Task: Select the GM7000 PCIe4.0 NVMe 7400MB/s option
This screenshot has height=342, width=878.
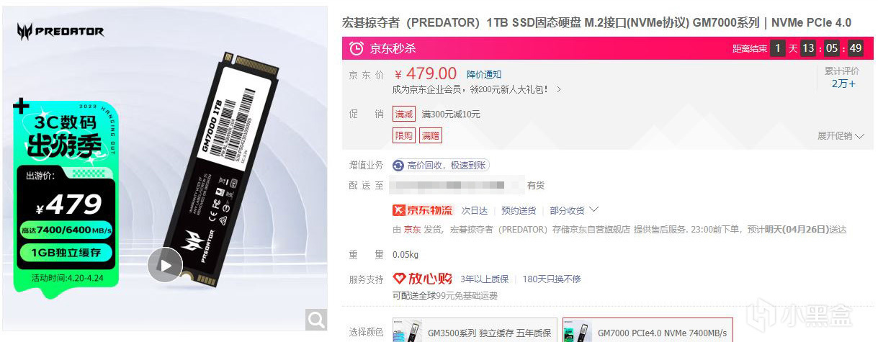Action: 648,332
